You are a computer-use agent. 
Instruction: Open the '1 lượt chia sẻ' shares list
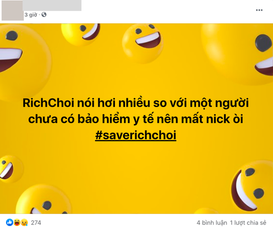(x=248, y=223)
